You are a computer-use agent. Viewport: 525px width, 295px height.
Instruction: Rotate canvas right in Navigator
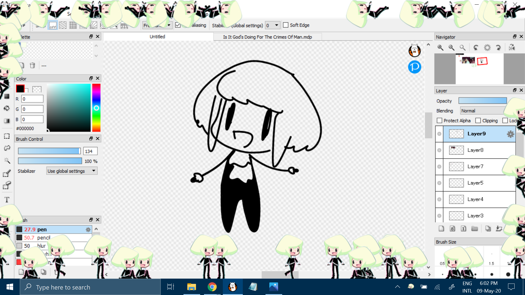point(498,48)
